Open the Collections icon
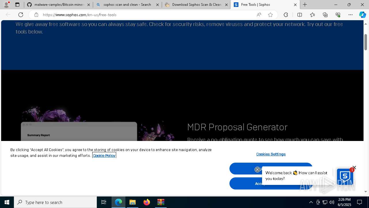The height and width of the screenshot is (208, 369). [325, 15]
